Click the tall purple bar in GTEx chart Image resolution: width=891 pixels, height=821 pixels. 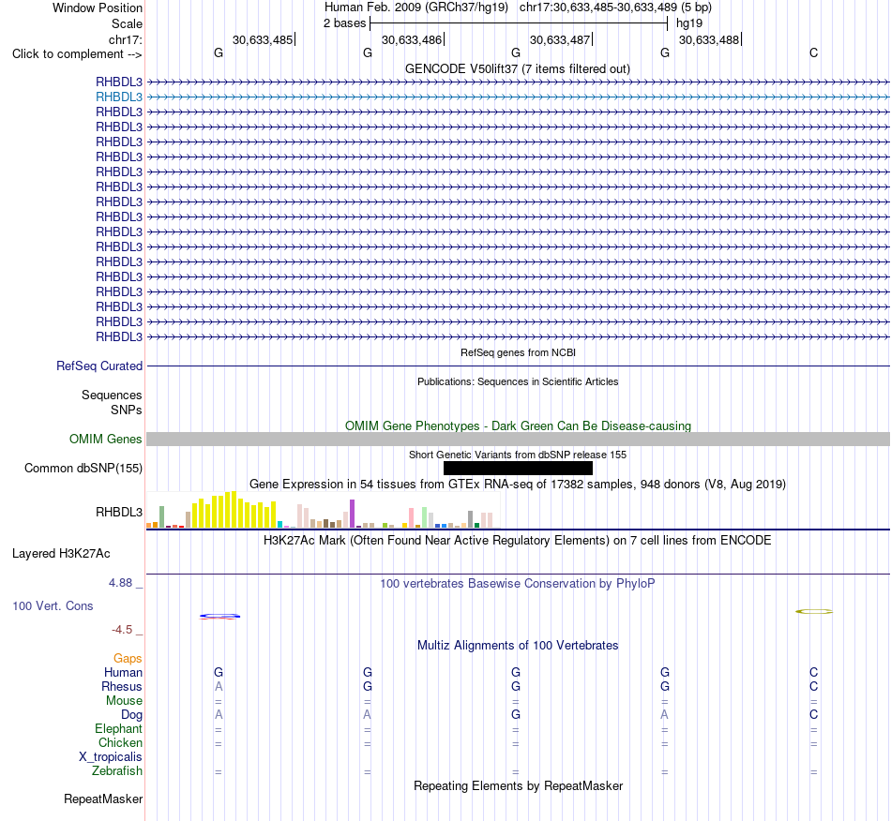(353, 514)
